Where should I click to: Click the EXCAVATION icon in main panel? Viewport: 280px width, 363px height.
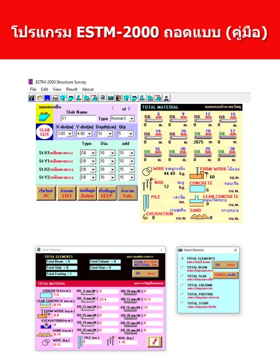point(145,217)
